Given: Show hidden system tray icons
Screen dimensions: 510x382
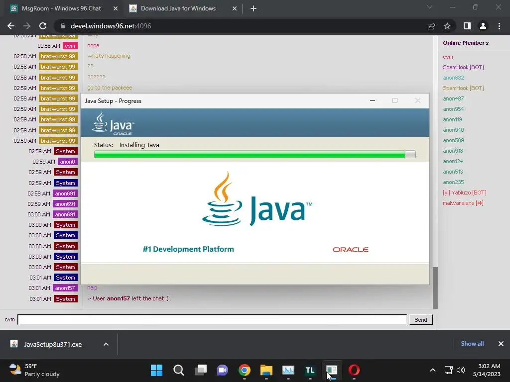Looking at the screenshot, I should tap(433, 370).
